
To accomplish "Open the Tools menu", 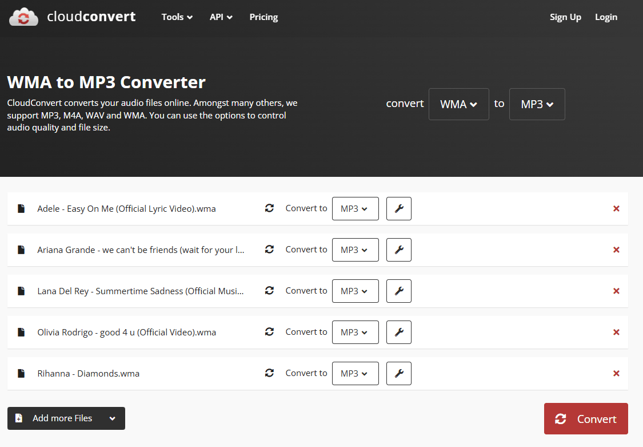I will 177,17.
